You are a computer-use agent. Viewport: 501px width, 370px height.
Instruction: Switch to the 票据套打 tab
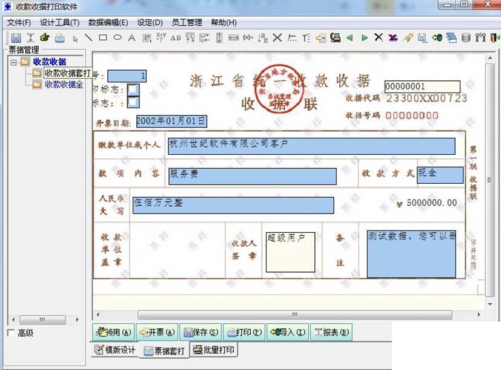coord(164,351)
